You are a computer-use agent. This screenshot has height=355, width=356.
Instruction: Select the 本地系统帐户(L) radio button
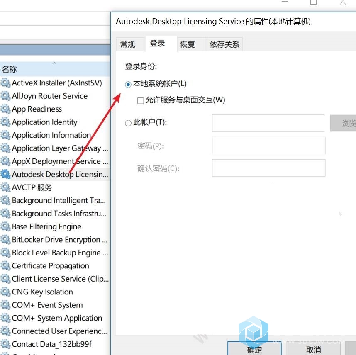[128, 85]
